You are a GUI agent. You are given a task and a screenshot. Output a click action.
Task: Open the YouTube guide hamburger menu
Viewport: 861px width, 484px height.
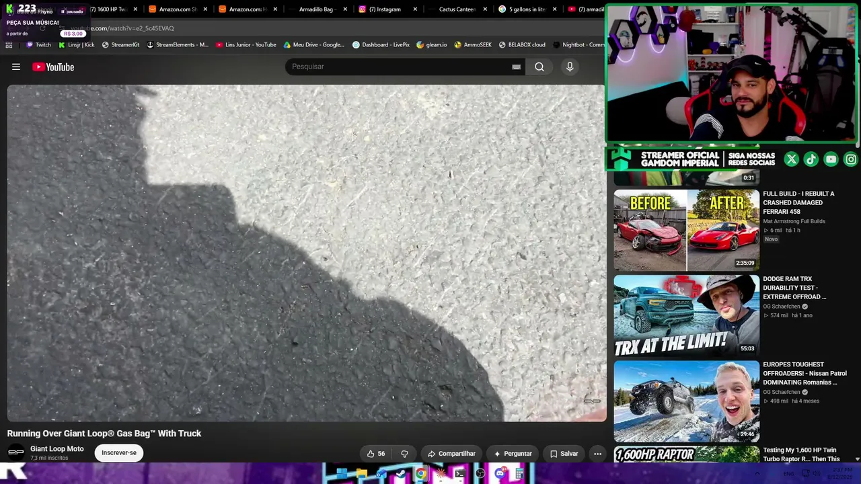pyautogui.click(x=16, y=67)
